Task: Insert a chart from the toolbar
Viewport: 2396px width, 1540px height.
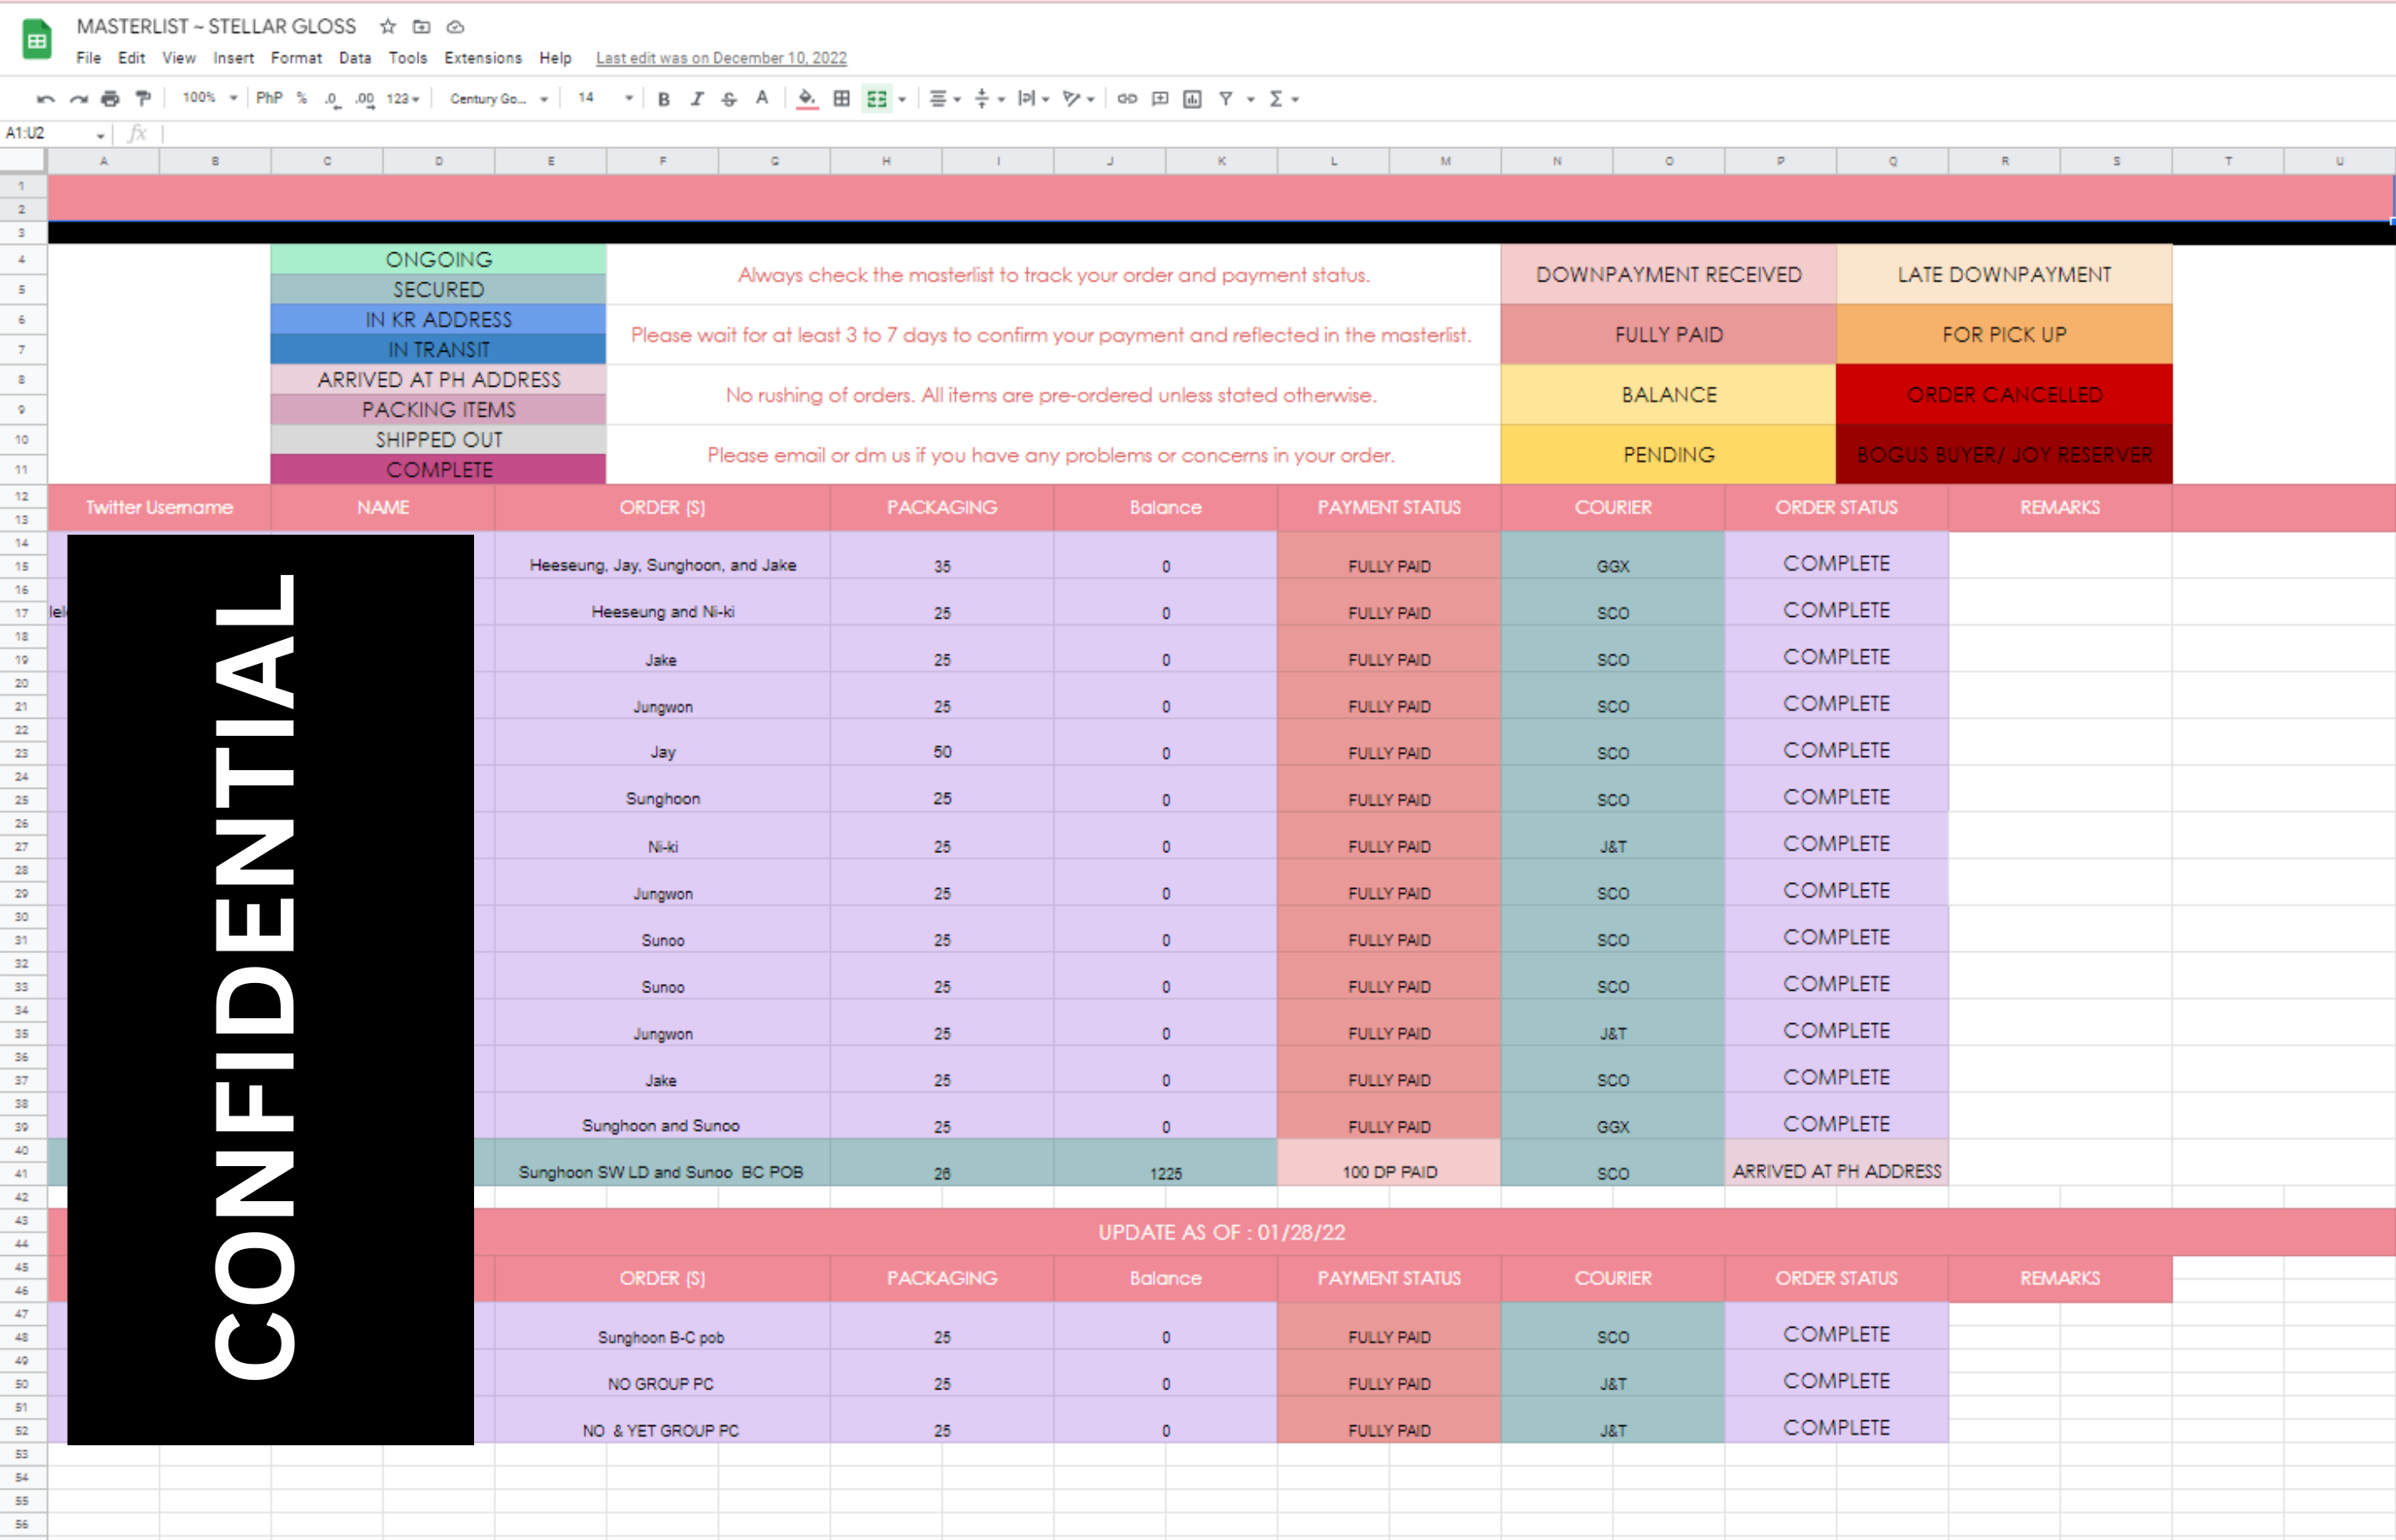Action: click(1192, 98)
